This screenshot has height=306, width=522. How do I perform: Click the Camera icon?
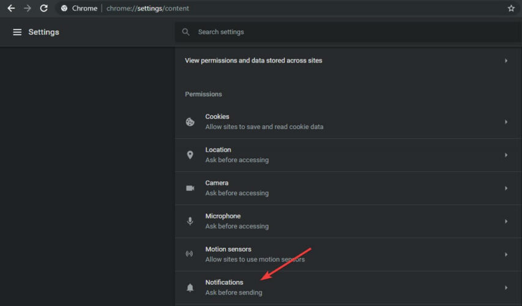click(190, 188)
